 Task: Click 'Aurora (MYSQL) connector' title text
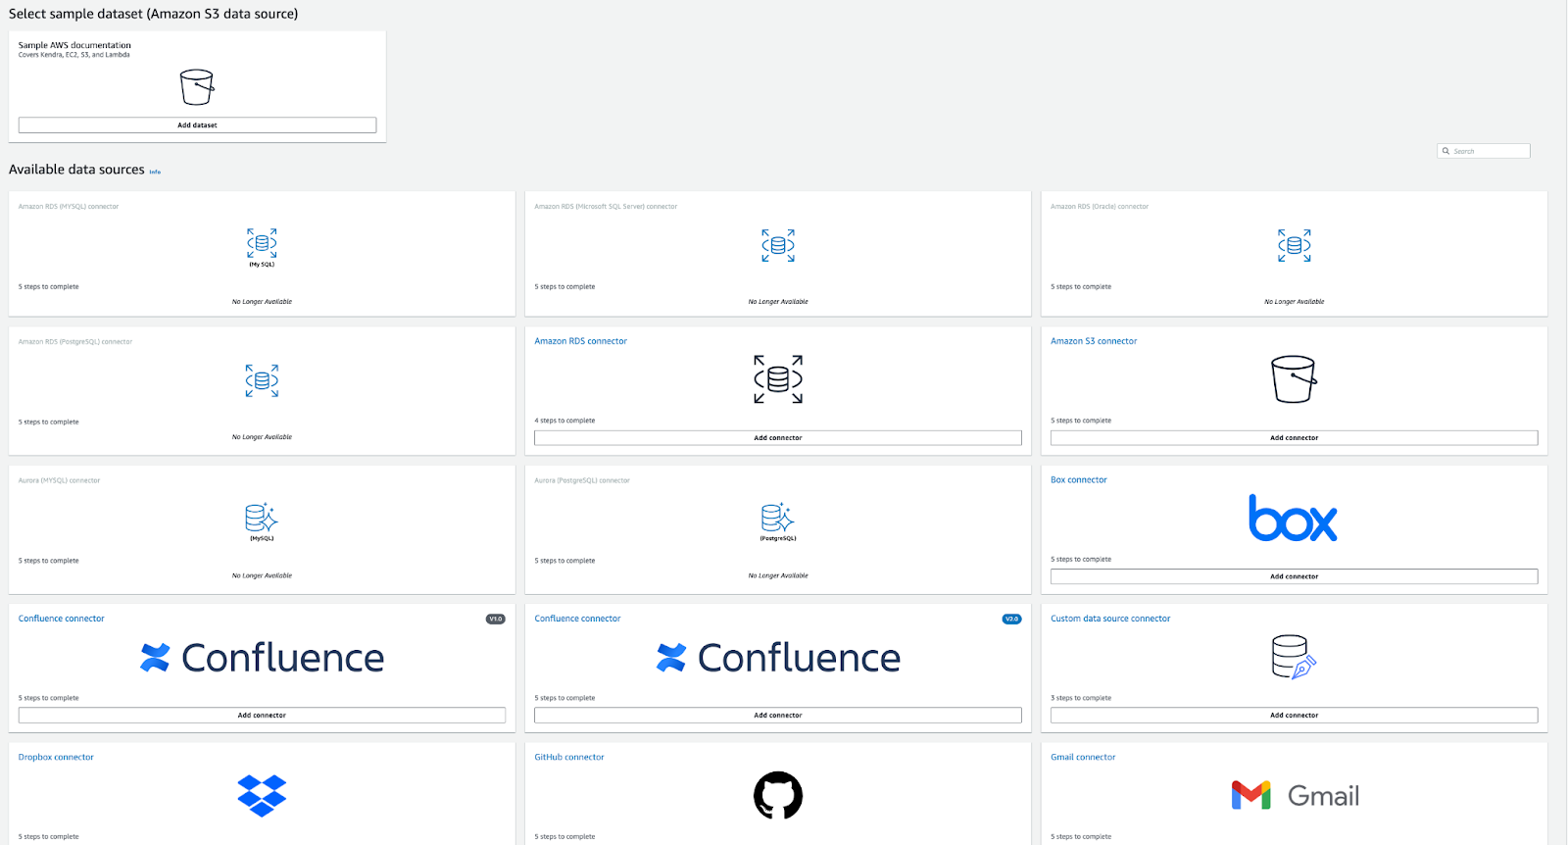point(59,480)
